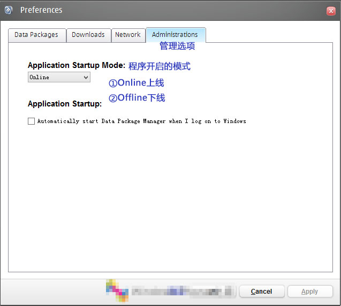
Task: Click the Cancel button
Action: tap(262, 291)
